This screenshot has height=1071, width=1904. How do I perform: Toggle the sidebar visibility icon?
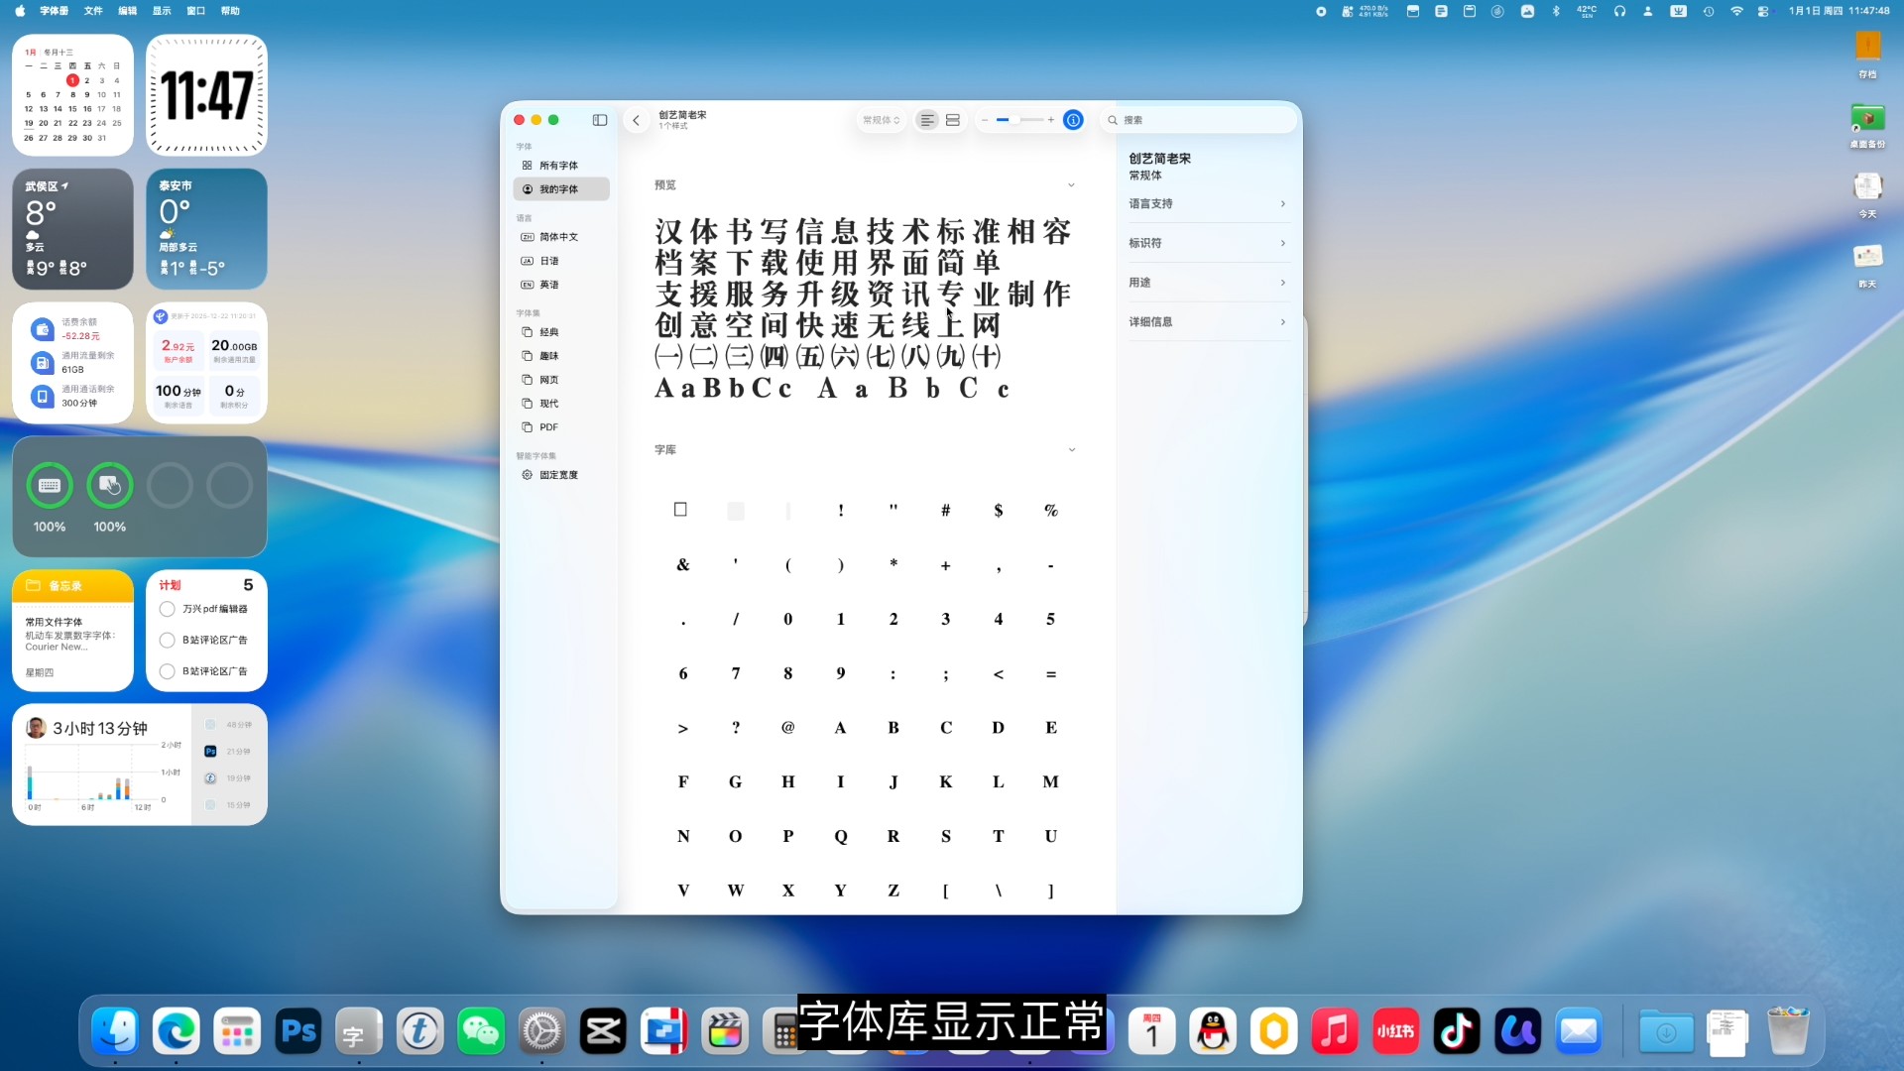point(599,119)
